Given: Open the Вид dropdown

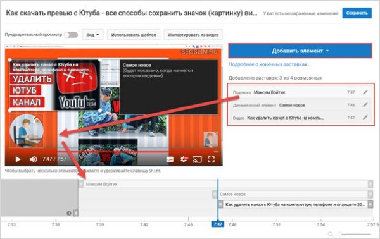Looking at the screenshot, I should coord(93,35).
